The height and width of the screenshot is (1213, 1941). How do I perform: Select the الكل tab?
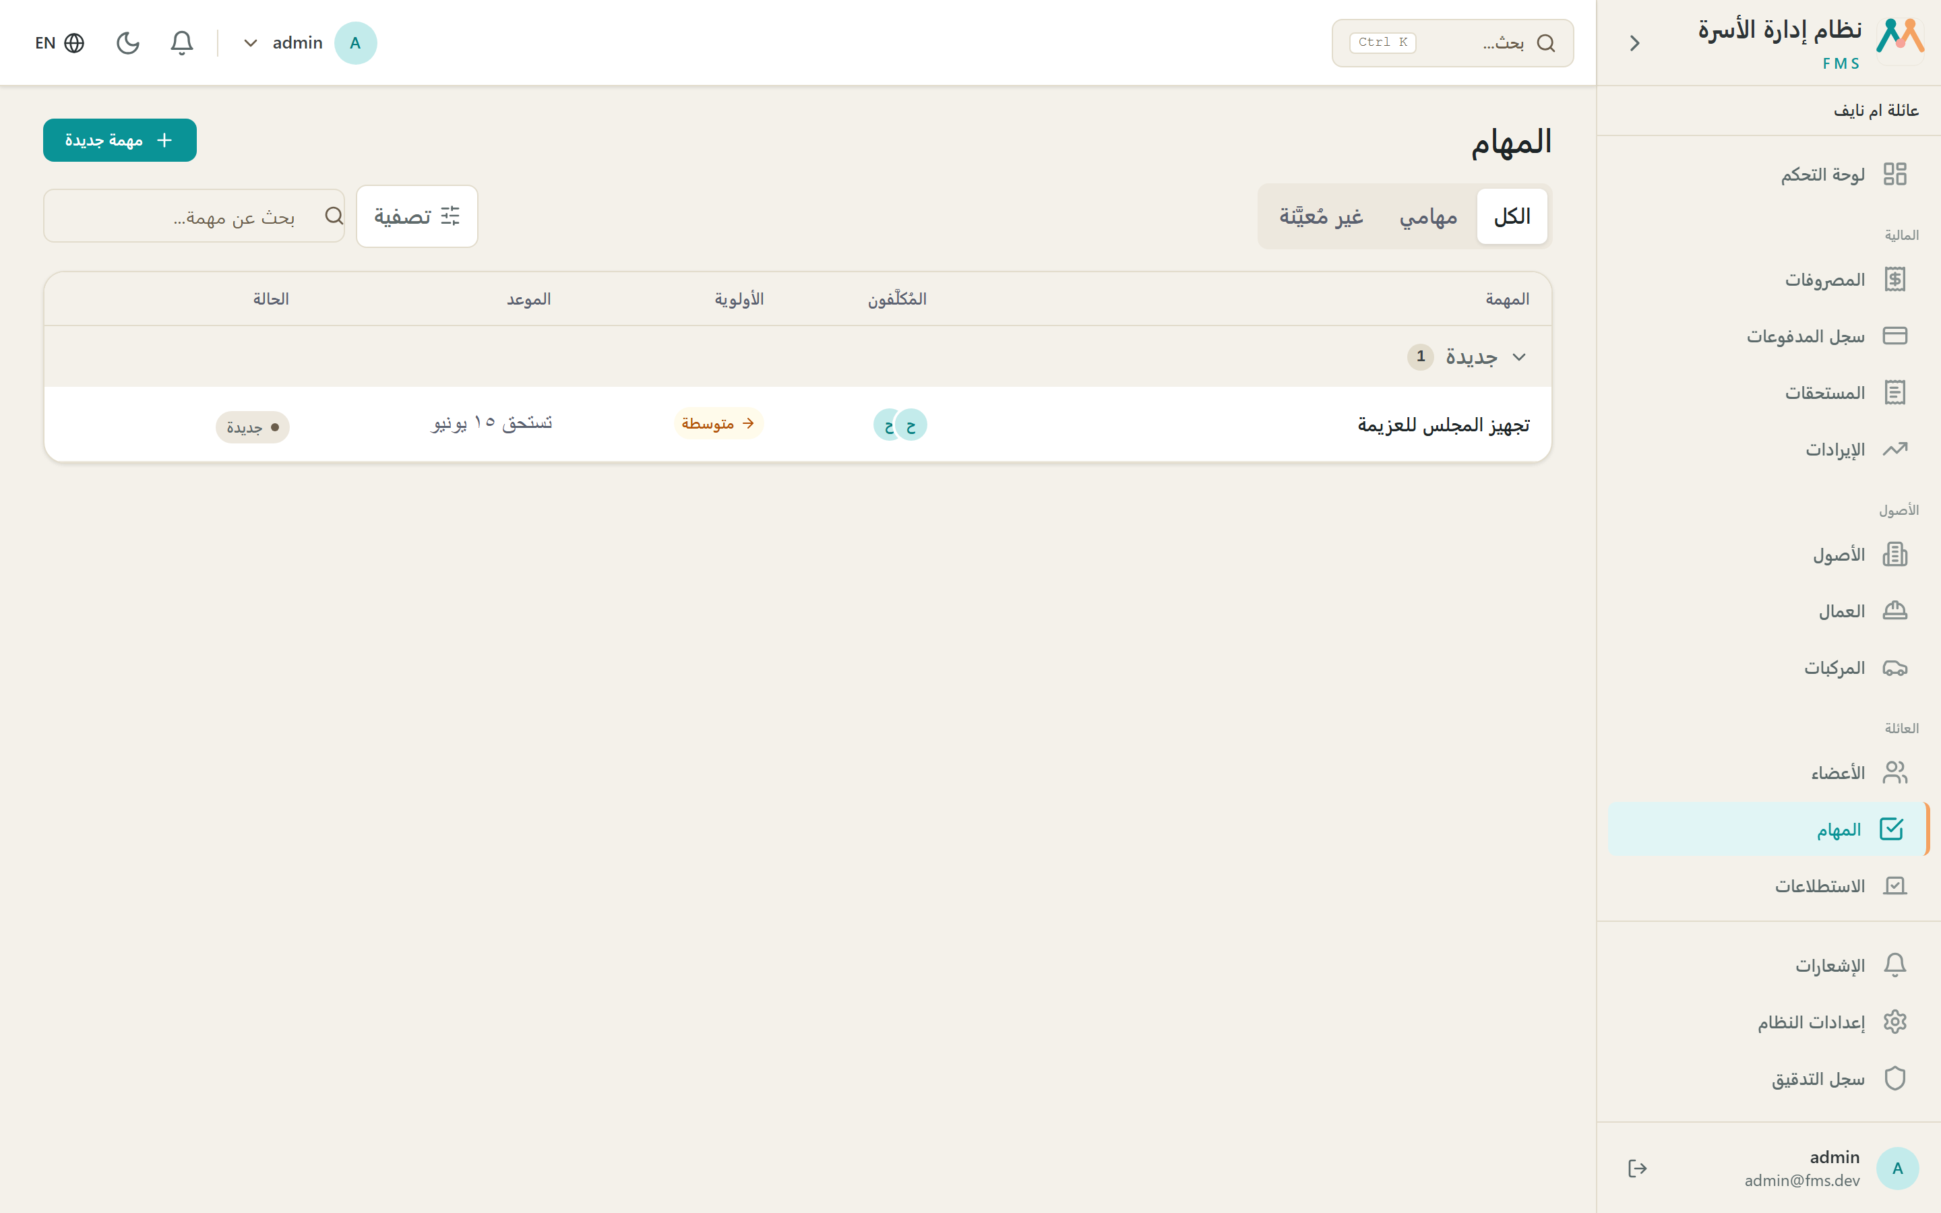point(1512,216)
